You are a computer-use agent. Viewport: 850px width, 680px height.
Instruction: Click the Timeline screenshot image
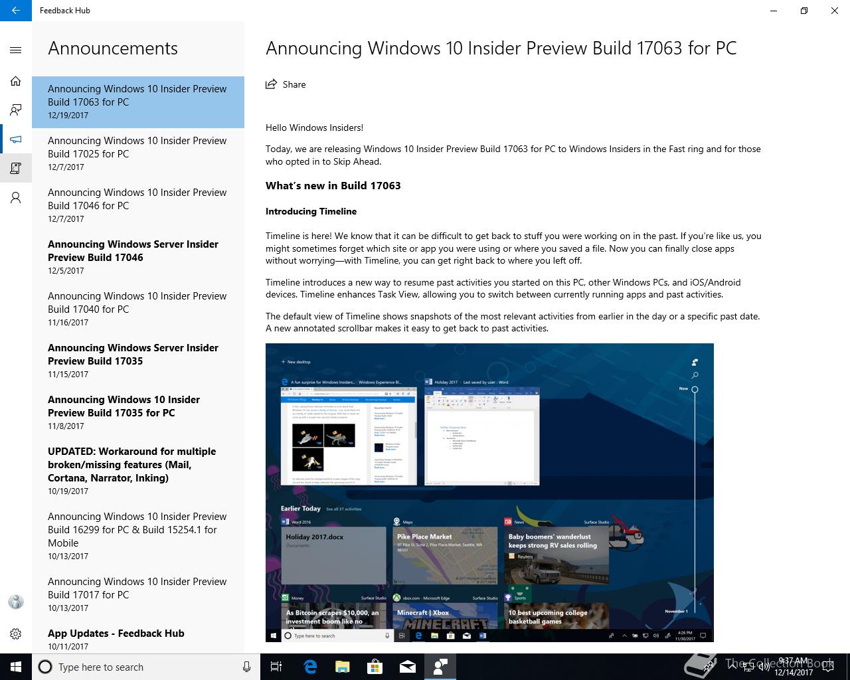pyautogui.click(x=489, y=492)
